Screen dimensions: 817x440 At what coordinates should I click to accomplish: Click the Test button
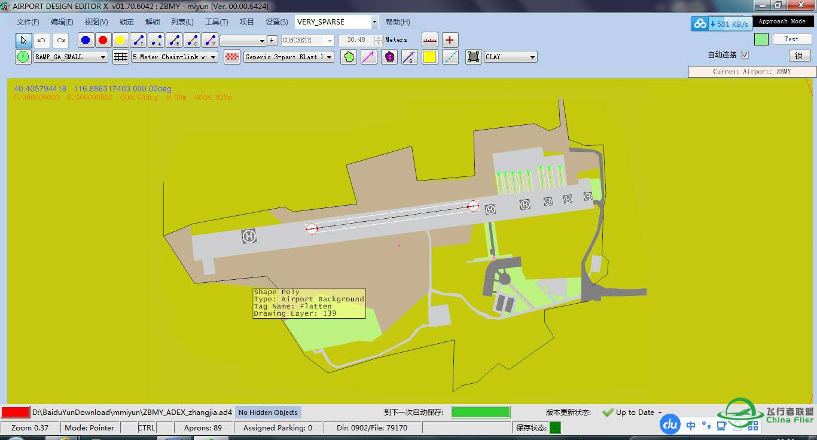(x=791, y=39)
